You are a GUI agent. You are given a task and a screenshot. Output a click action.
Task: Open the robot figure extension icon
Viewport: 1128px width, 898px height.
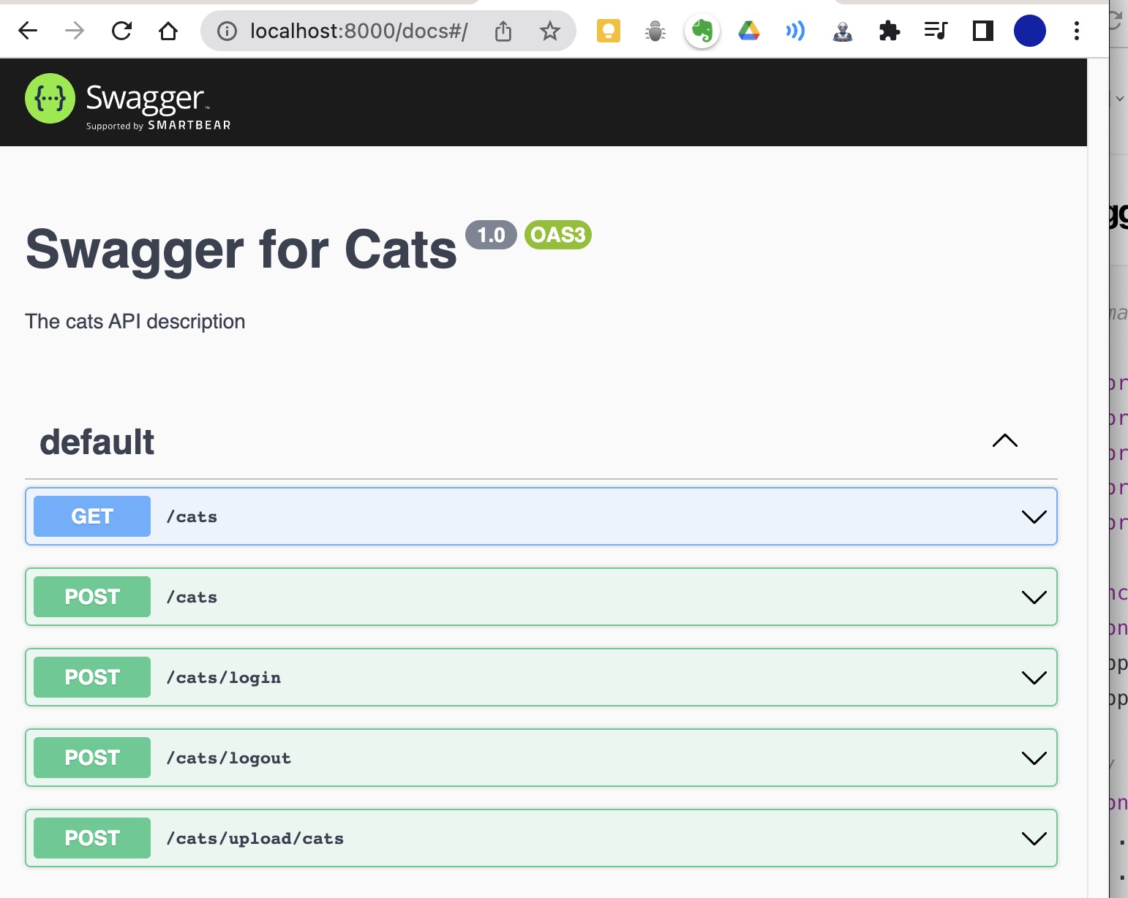click(843, 31)
